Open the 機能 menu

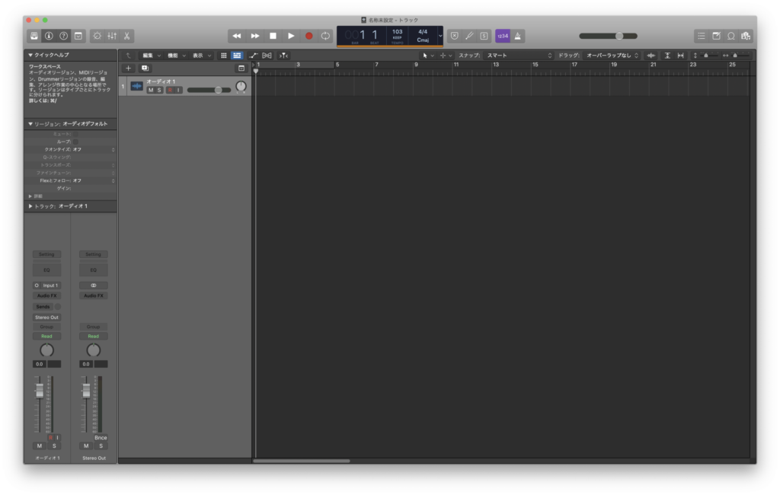tap(176, 56)
